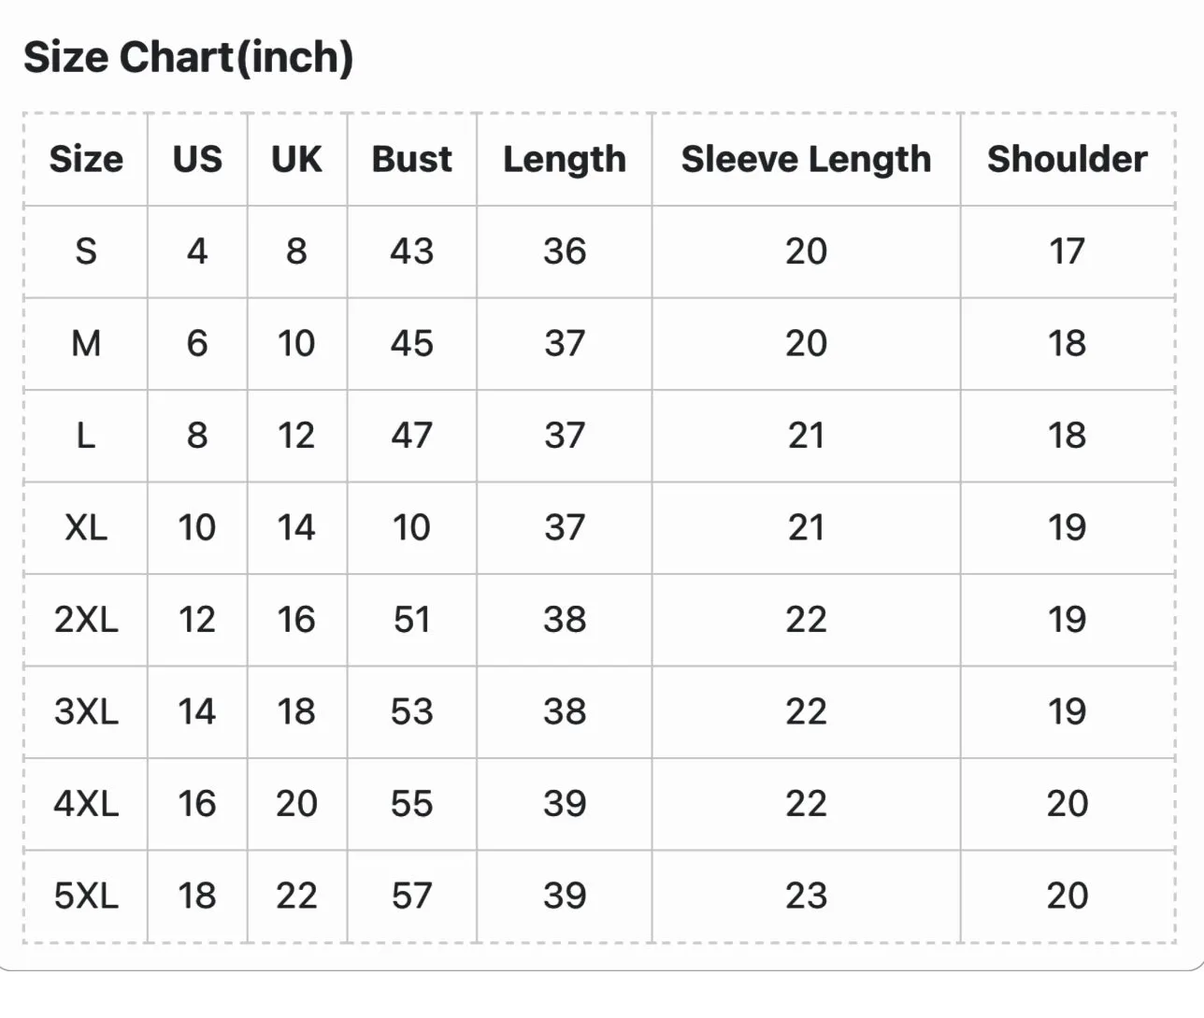Click the Length column header
The image size is (1204, 1018).
point(565,159)
